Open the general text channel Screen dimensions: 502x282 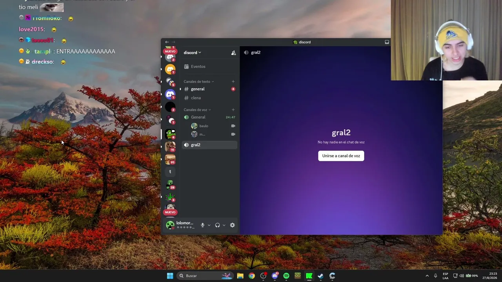click(209, 89)
